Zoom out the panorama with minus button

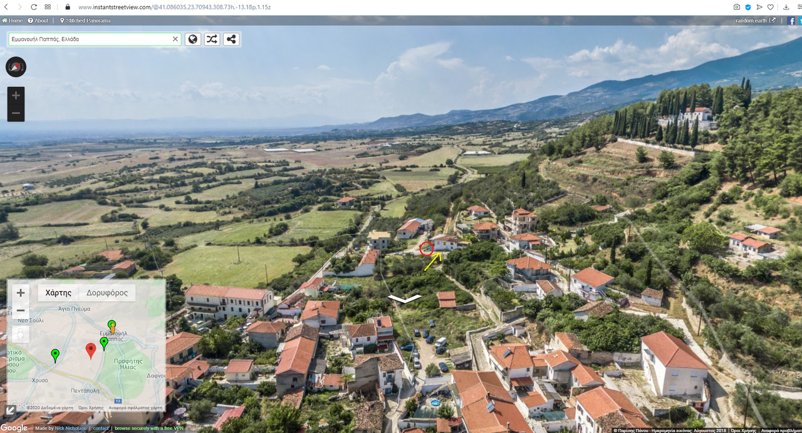16,113
